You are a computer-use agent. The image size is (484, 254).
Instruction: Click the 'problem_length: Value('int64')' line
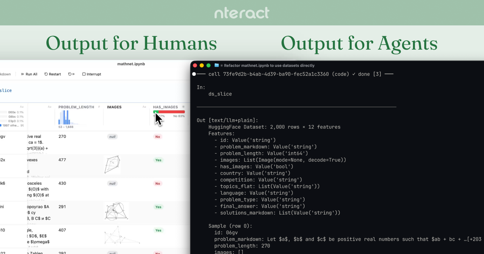(x=261, y=153)
